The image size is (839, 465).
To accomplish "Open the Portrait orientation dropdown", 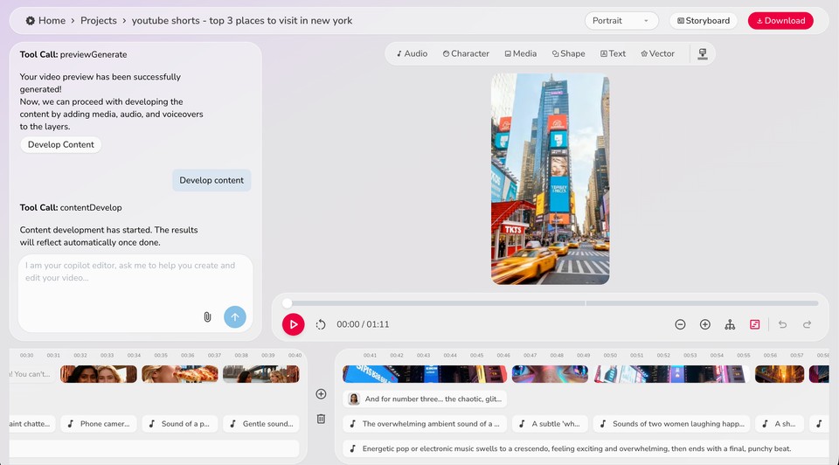I will point(621,21).
